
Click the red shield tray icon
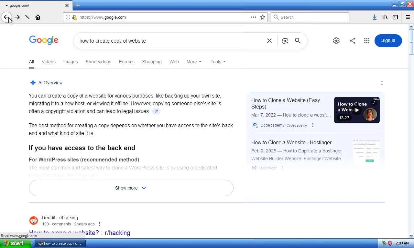(390, 243)
